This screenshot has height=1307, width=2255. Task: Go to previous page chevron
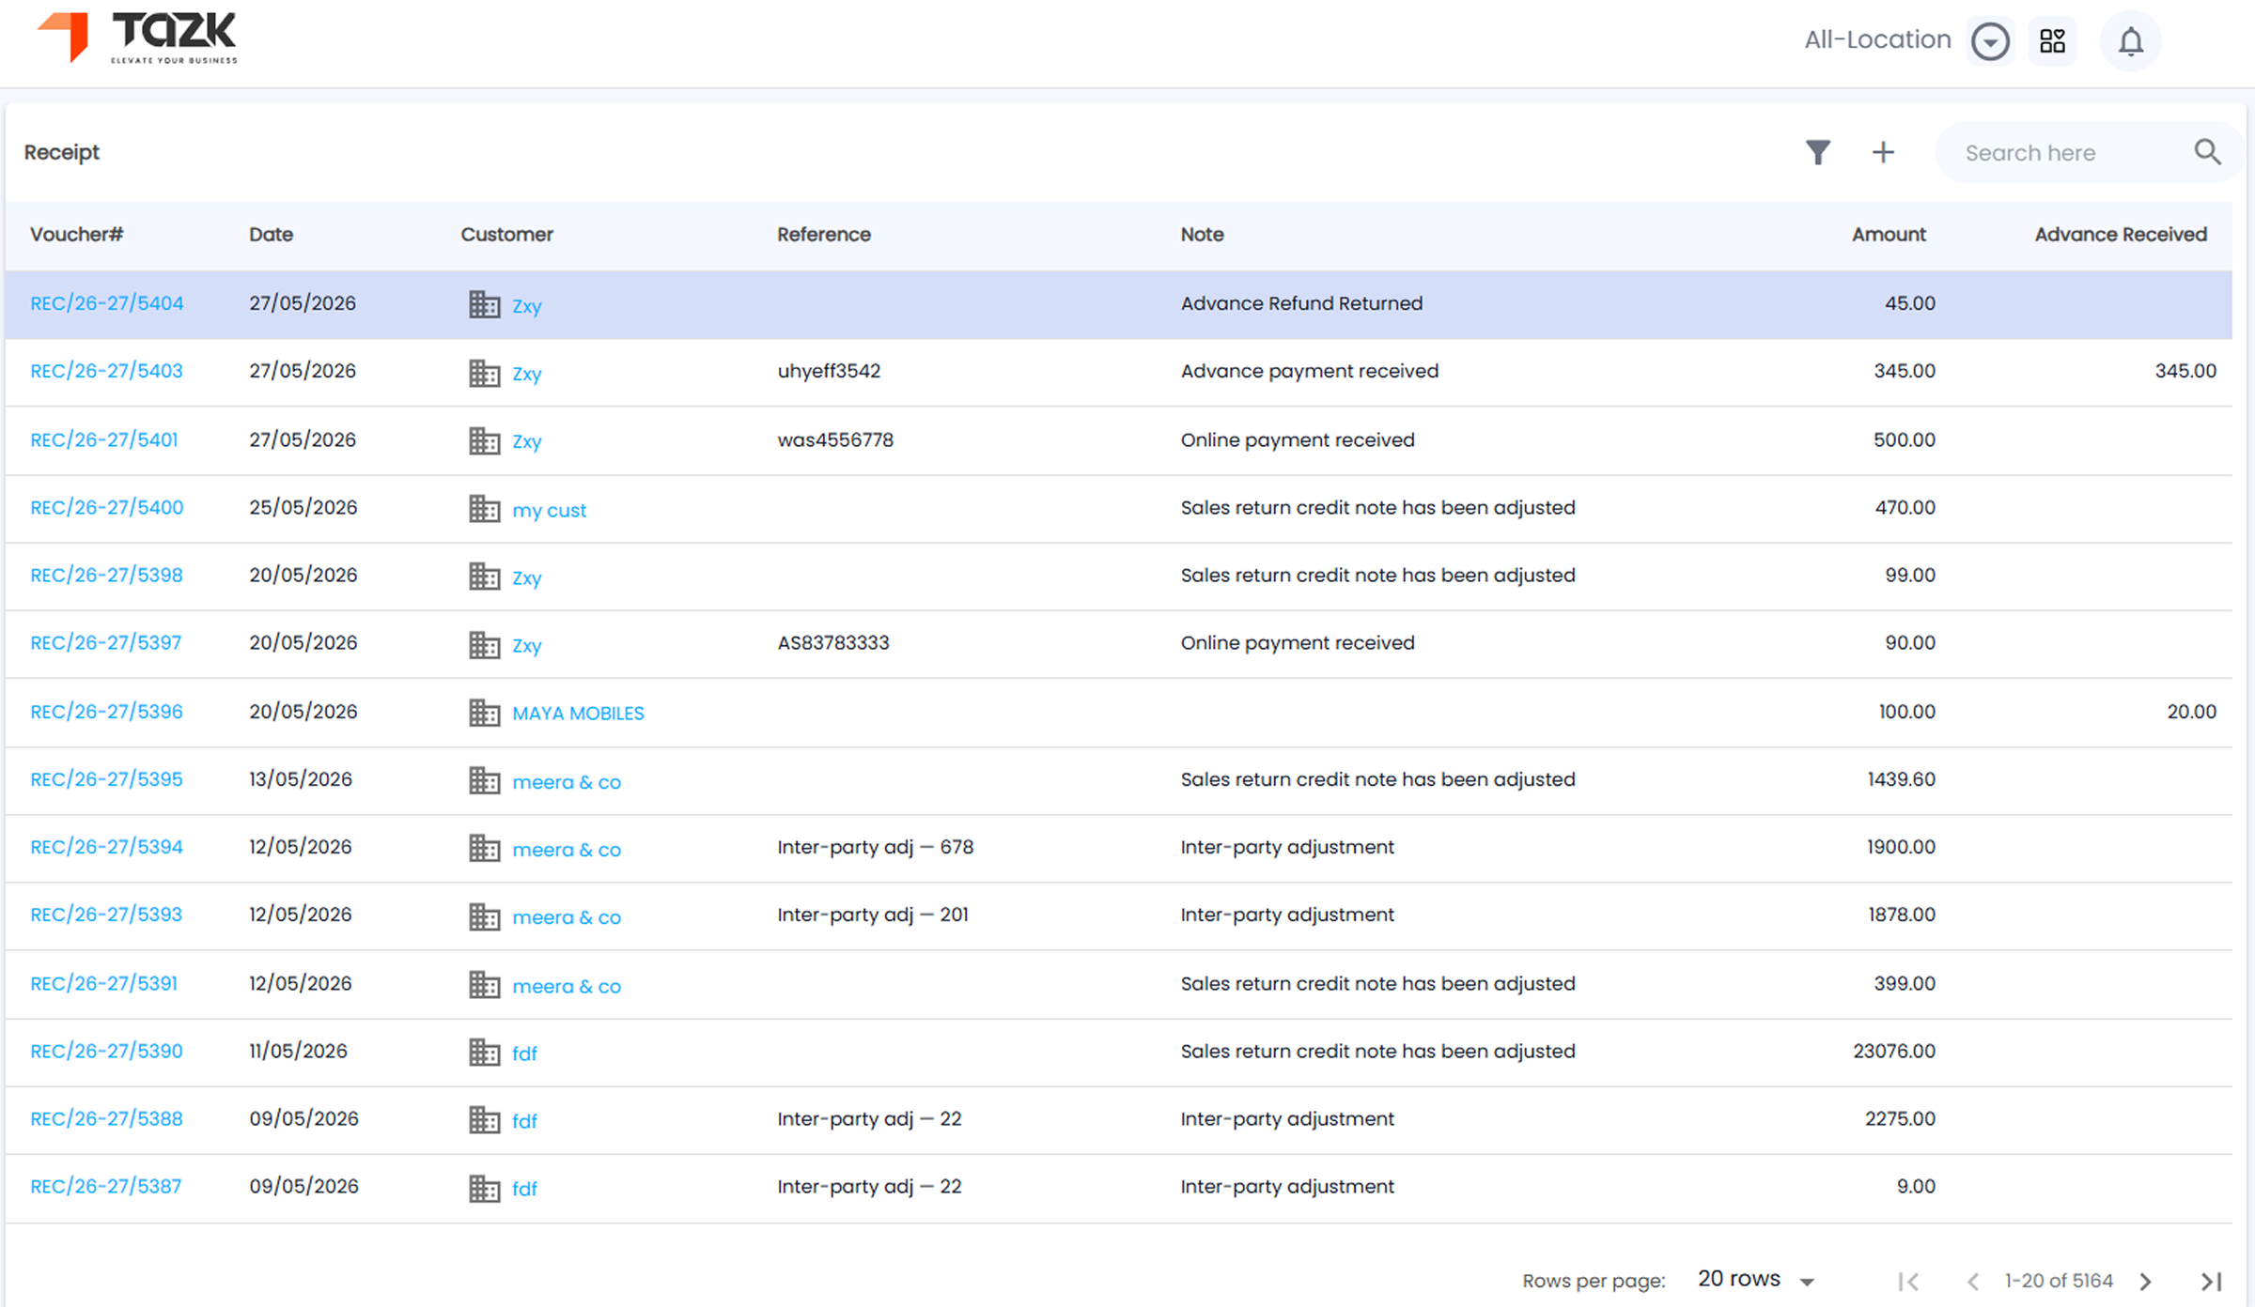click(x=1973, y=1281)
